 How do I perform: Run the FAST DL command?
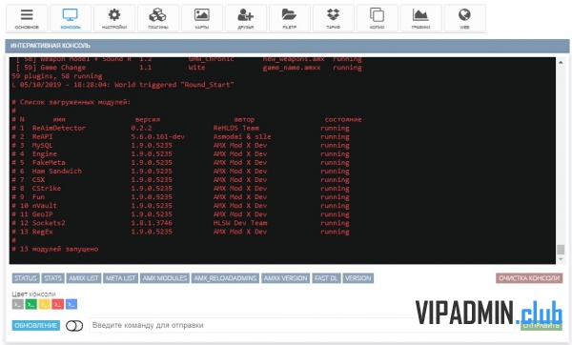click(326, 278)
